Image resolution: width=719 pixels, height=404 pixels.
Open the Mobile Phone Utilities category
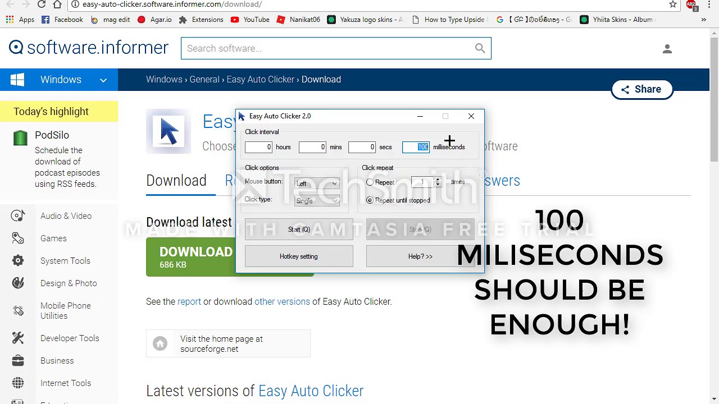pos(66,311)
